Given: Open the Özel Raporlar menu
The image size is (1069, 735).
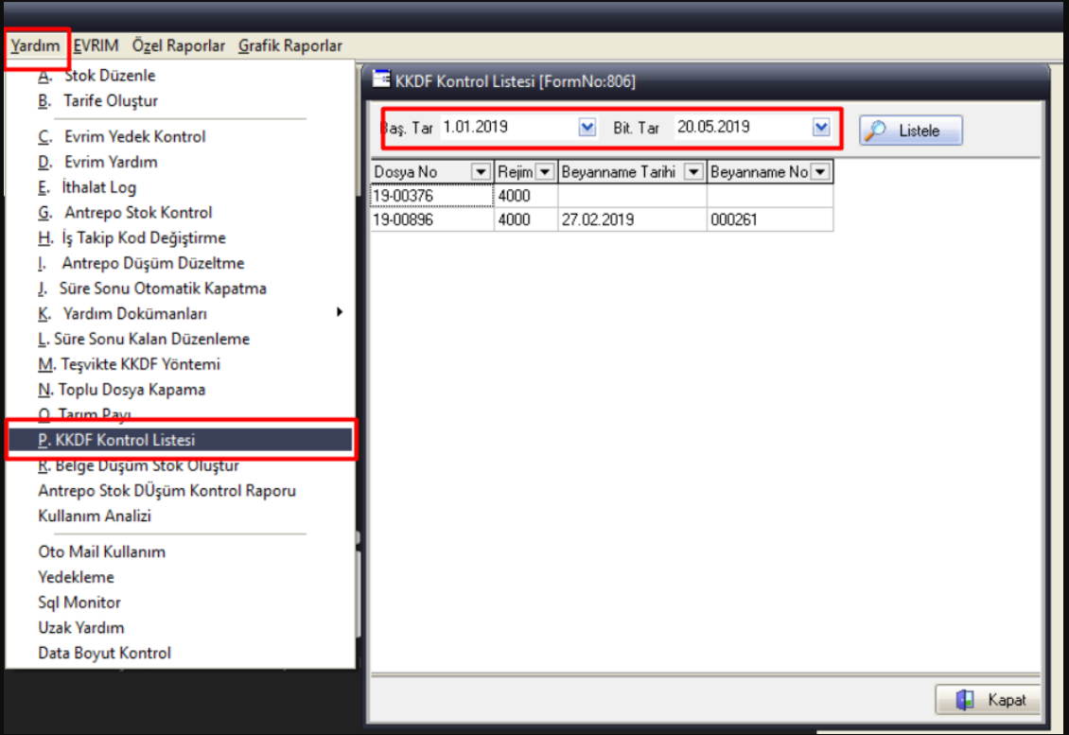Looking at the screenshot, I should (x=179, y=45).
